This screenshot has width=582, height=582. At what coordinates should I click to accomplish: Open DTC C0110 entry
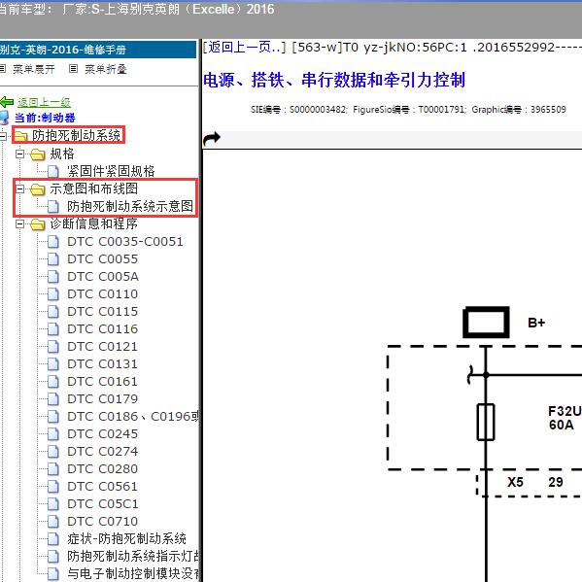[103, 294]
